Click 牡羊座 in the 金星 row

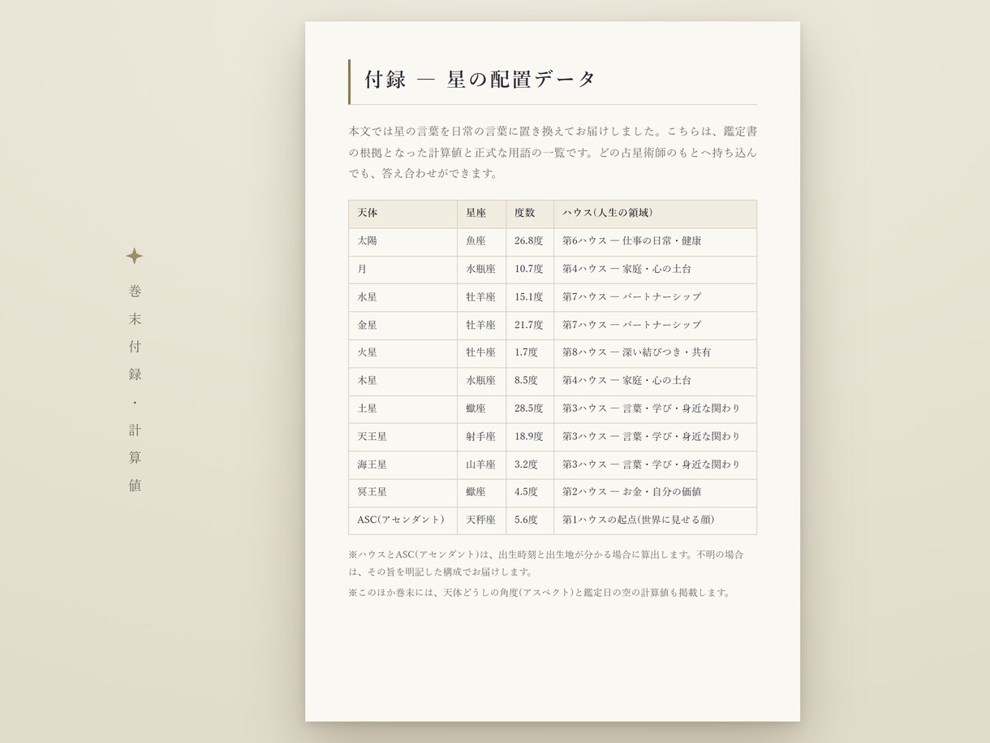pos(481,326)
